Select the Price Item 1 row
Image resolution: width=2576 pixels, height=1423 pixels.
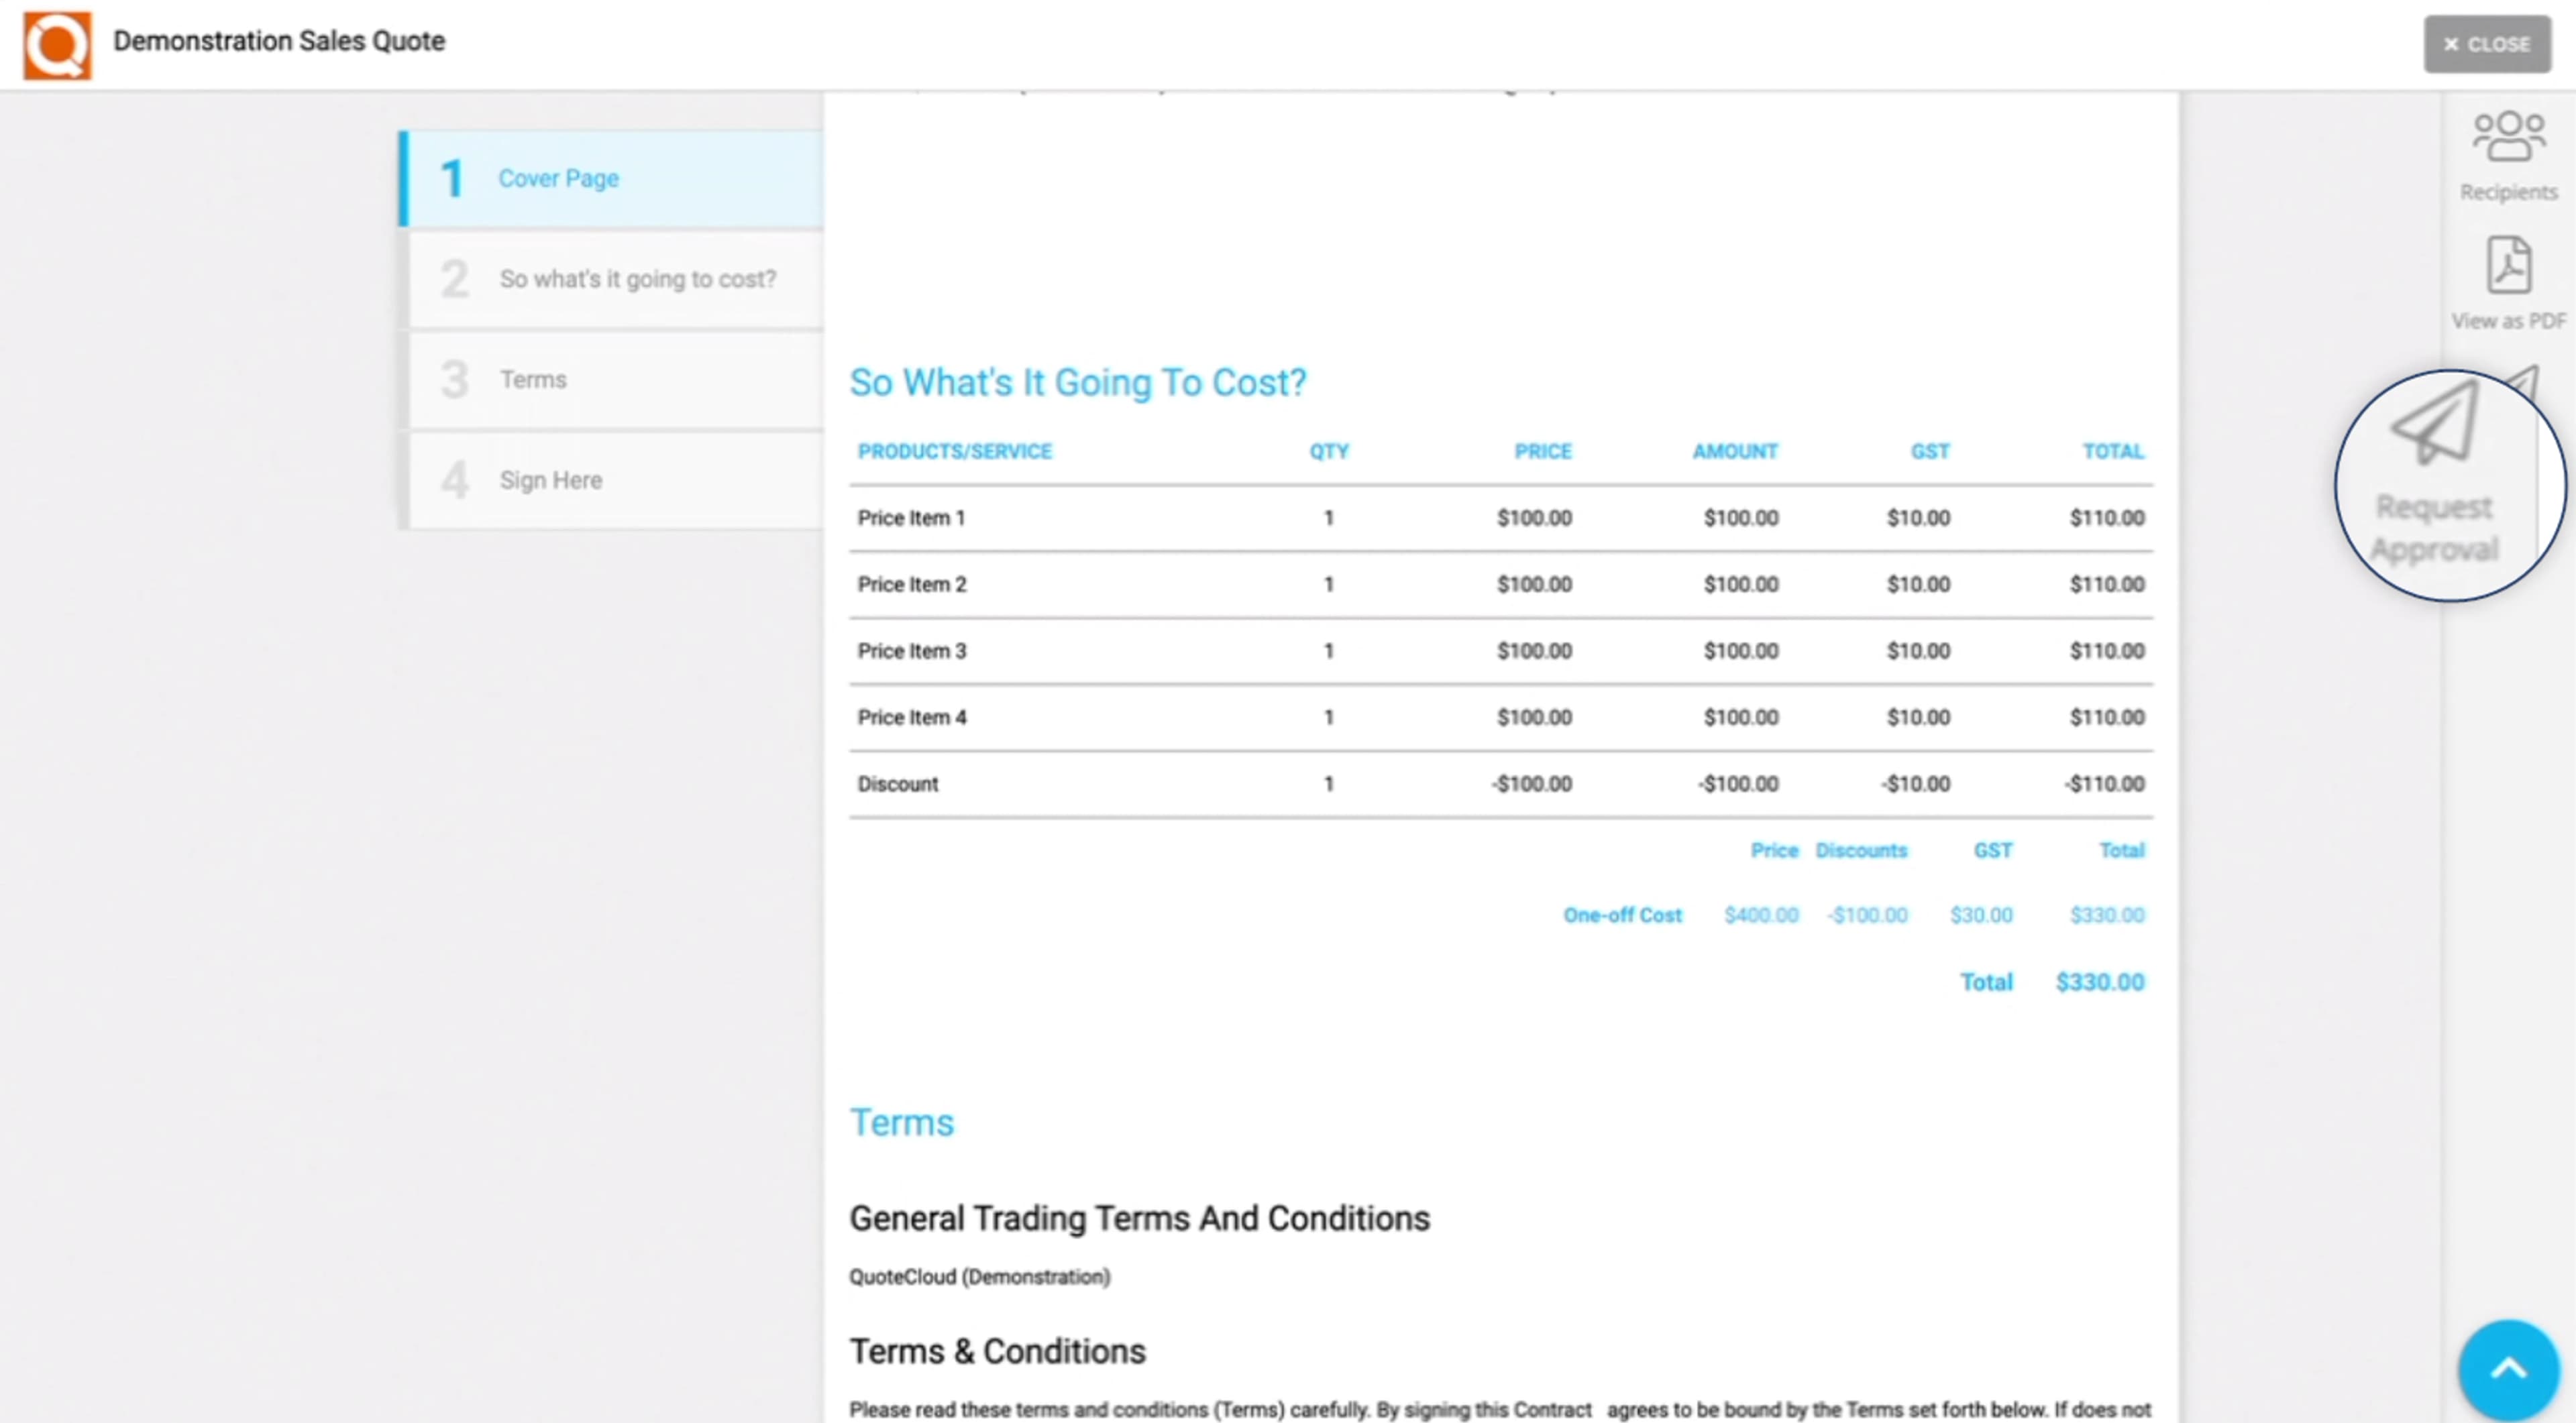(x=911, y=518)
